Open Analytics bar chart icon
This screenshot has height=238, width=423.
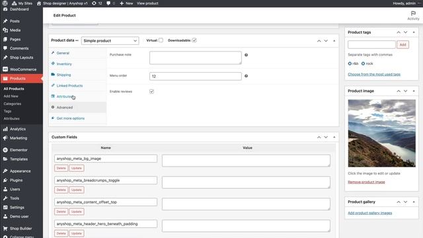click(x=5, y=129)
